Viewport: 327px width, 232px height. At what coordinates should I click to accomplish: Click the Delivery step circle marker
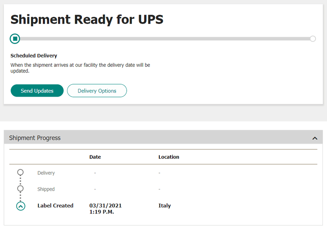(x=20, y=173)
